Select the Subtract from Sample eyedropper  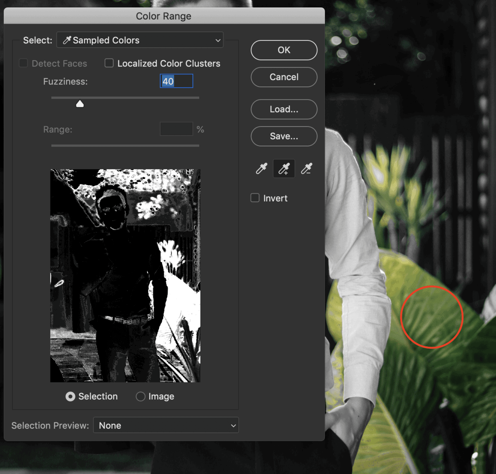click(x=306, y=168)
